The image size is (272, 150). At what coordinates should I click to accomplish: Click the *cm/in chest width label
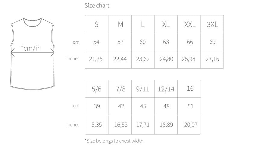[31, 48]
